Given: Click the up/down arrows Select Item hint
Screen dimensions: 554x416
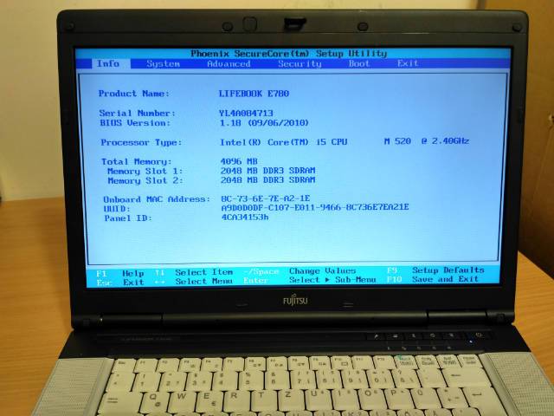Looking at the screenshot, I should click(x=194, y=272).
